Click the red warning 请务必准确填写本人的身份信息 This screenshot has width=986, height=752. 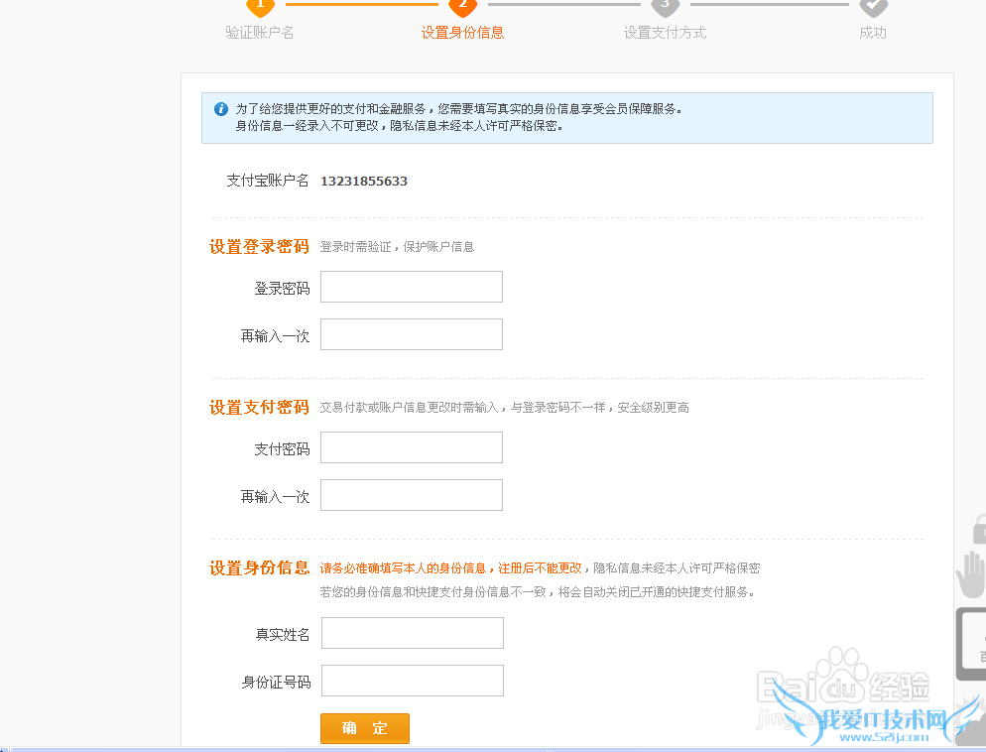tap(403, 568)
